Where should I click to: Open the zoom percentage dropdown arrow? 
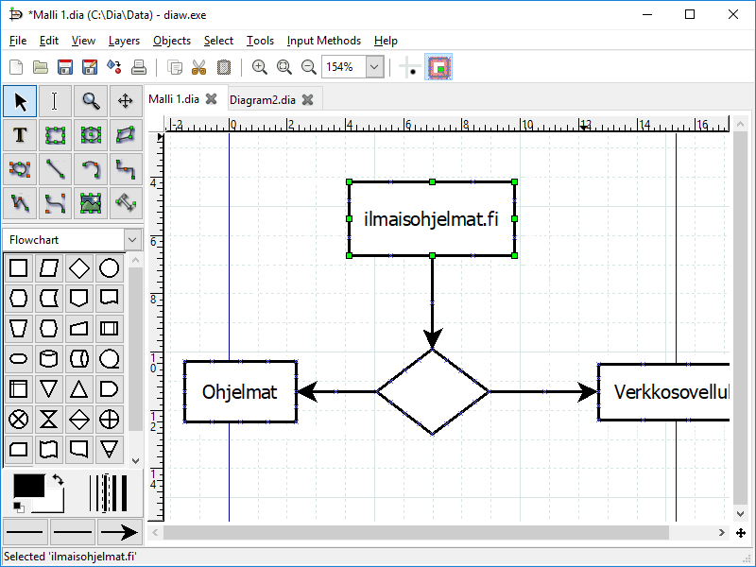374,67
